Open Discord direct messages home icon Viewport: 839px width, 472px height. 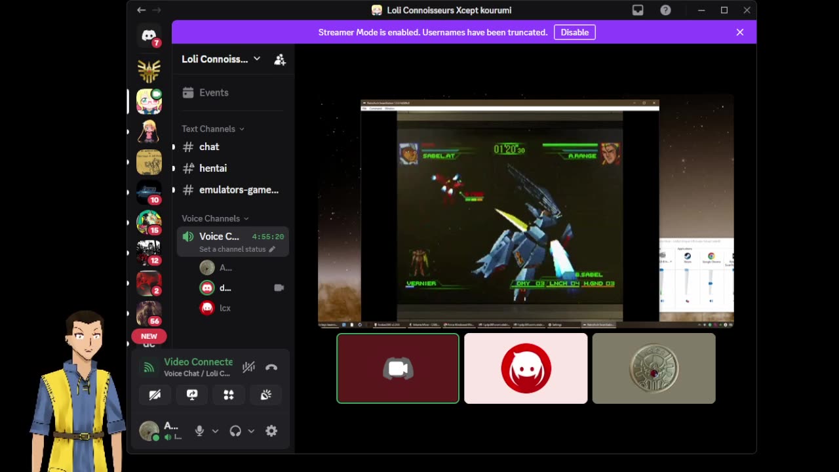coord(149,35)
